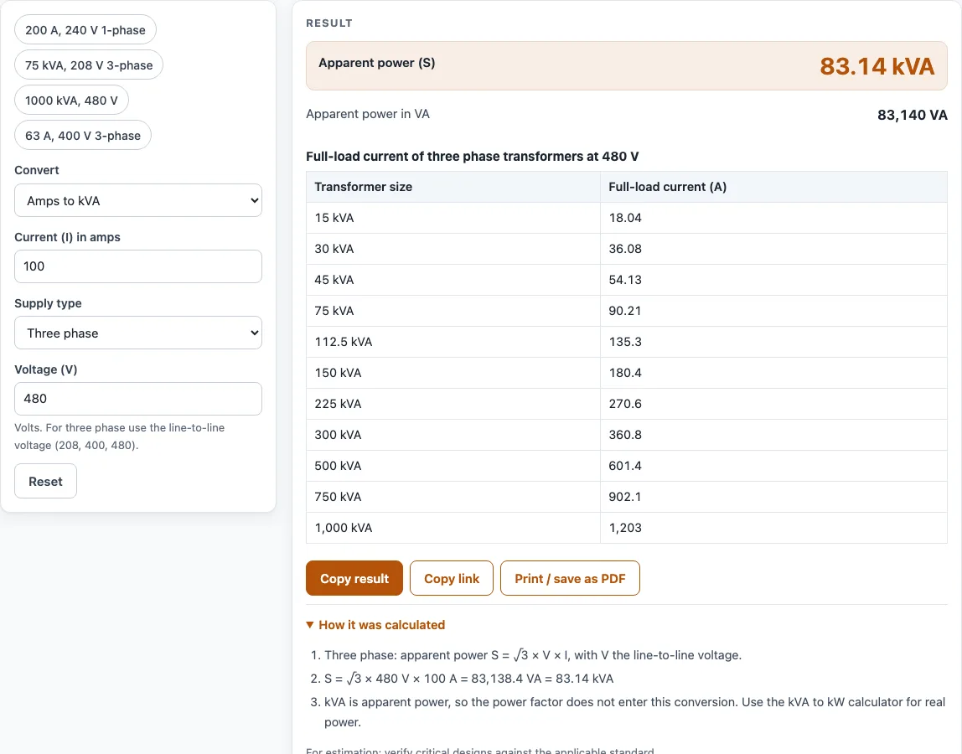This screenshot has width=962, height=754.
Task: Select the 54.13 current value
Action: click(625, 280)
